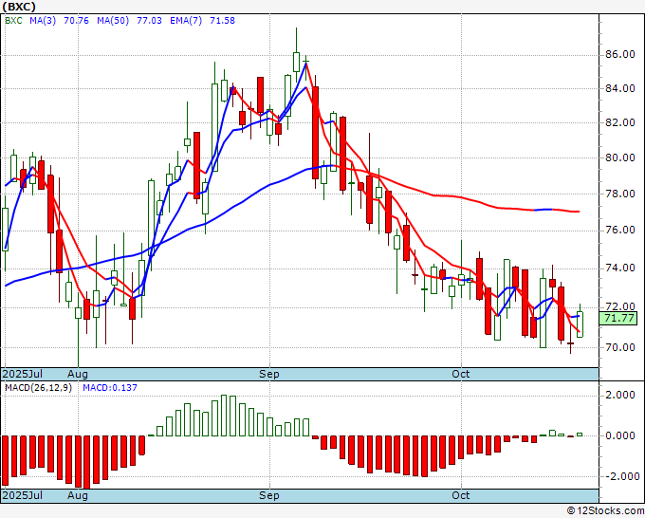Click the 72.00 price axis label
The image size is (645, 518).
tap(619, 307)
